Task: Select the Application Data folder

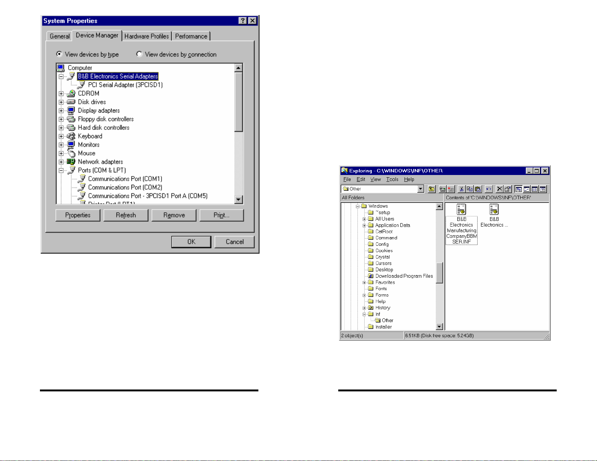Action: 392,225
